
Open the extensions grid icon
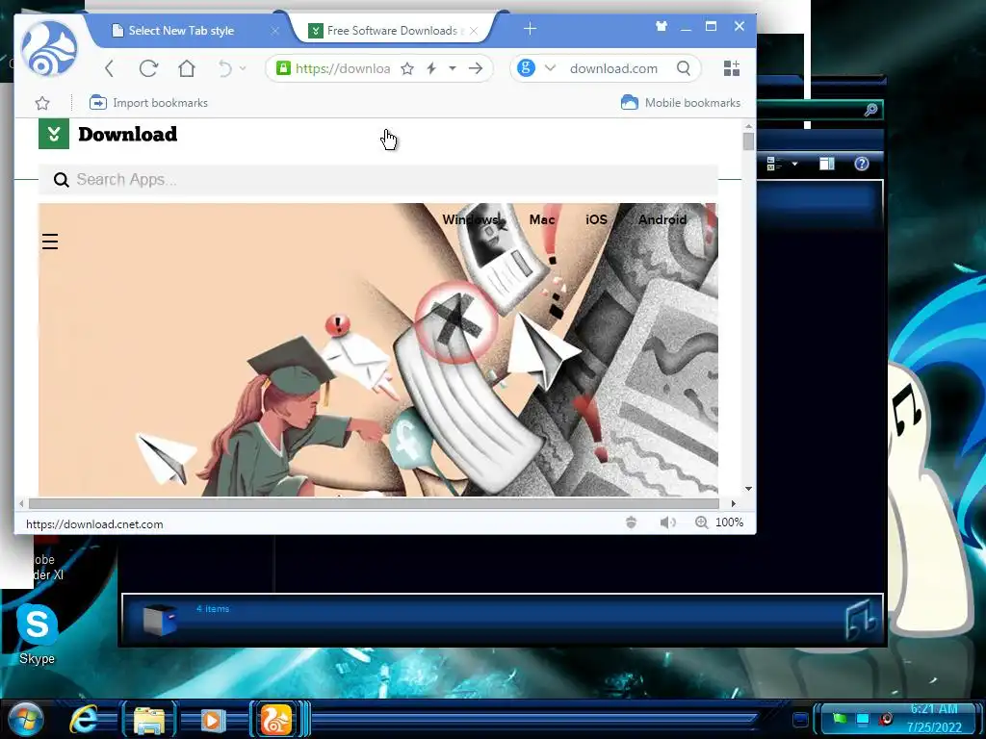point(732,68)
